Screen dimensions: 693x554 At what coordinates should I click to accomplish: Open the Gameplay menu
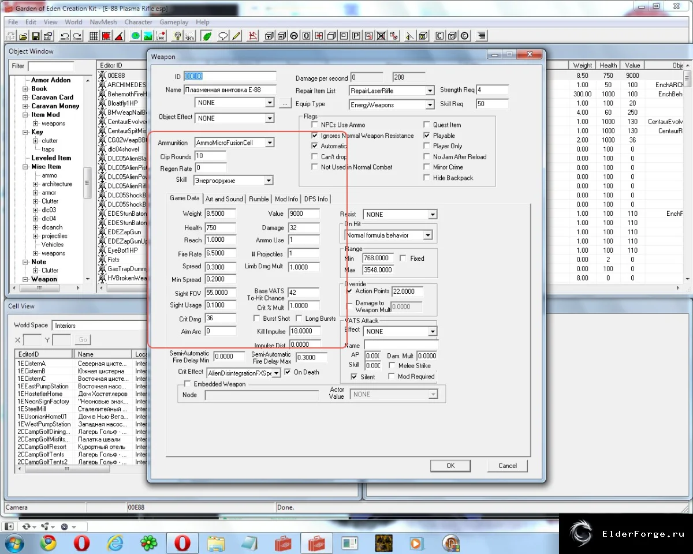point(174,22)
